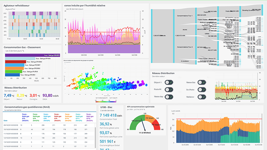
Task: Click the Debit gaz GT9 column header
Action: (x=58, y=117)
